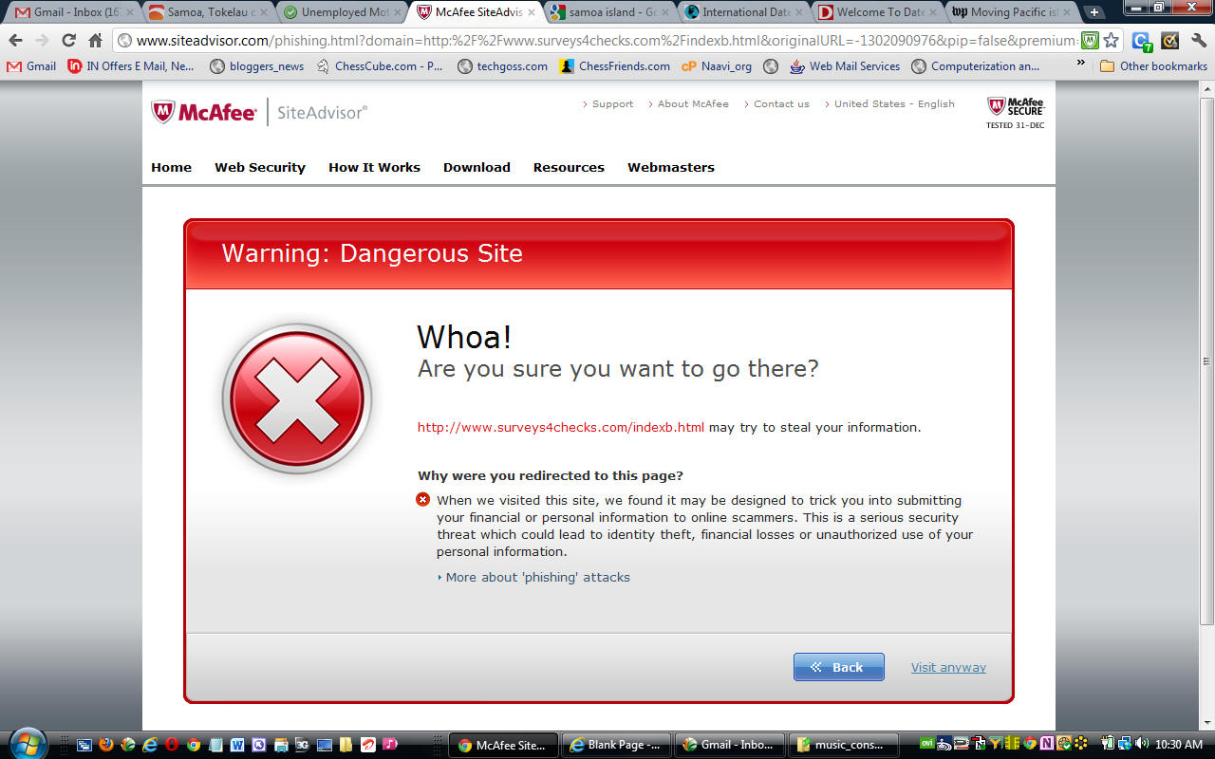The height and width of the screenshot is (759, 1215).
Task: Launch Microsoft Word from quick launch
Action: point(237,745)
